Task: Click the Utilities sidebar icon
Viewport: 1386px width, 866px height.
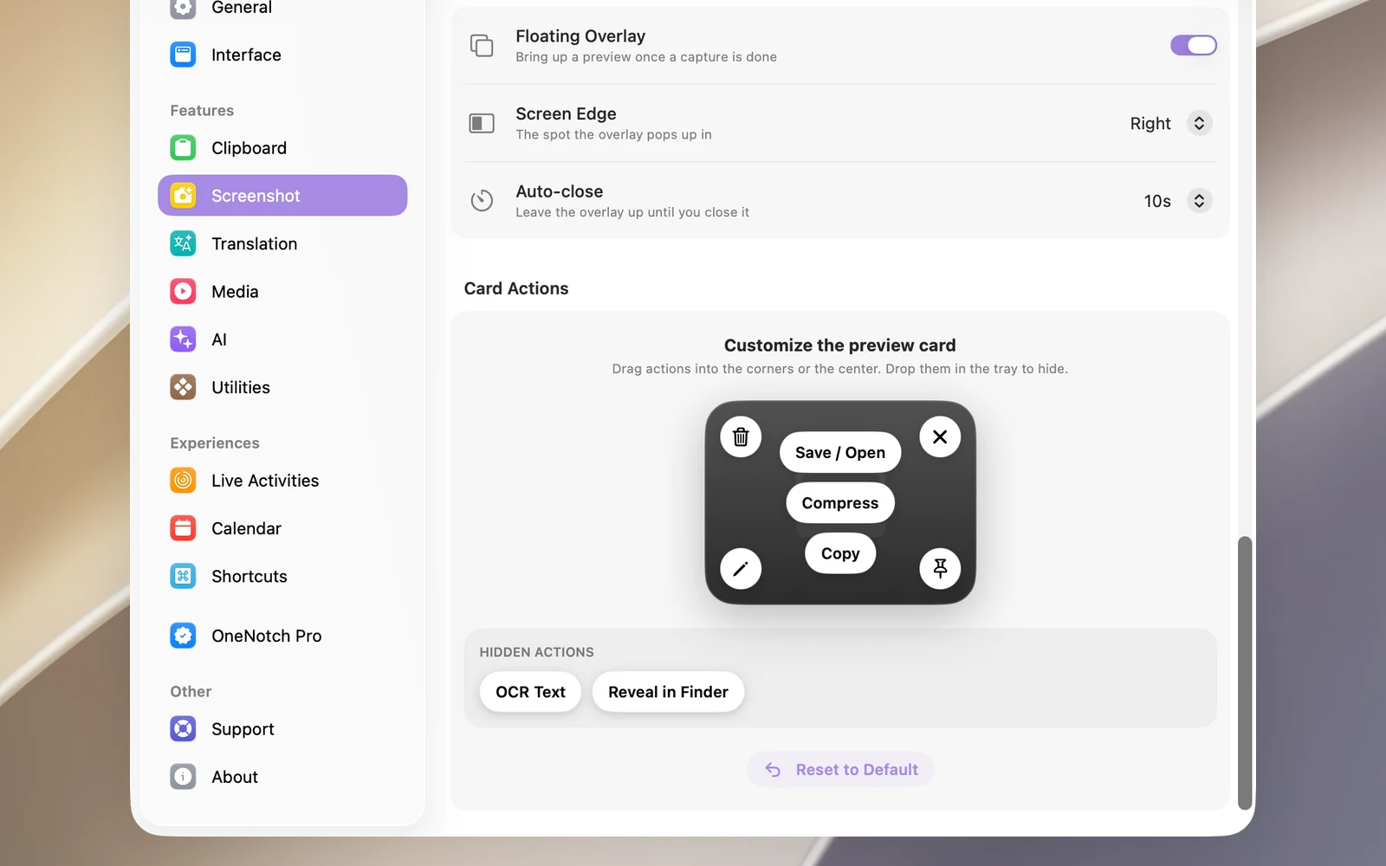Action: coord(183,387)
